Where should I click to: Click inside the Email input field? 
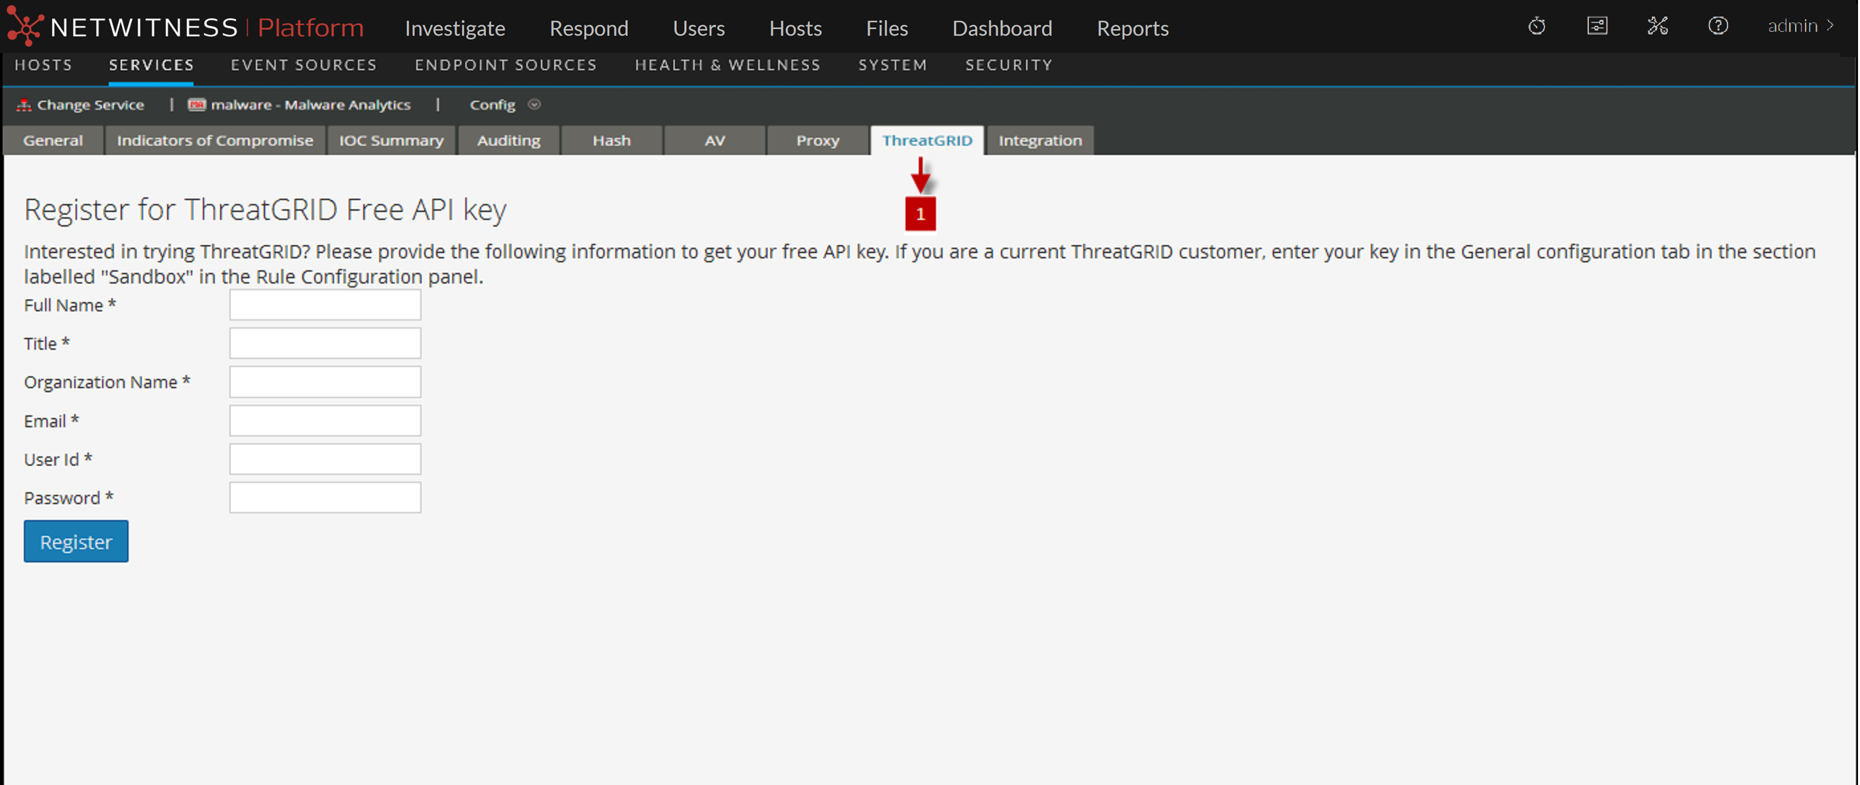click(x=324, y=420)
